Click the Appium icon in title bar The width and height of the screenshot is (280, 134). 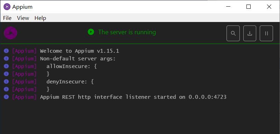point(7,7)
